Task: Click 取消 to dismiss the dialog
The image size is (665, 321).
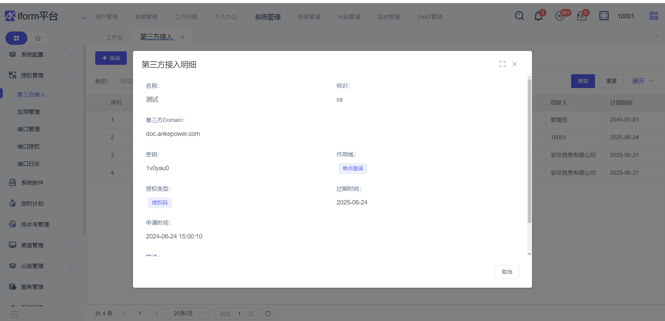Action: (x=507, y=272)
